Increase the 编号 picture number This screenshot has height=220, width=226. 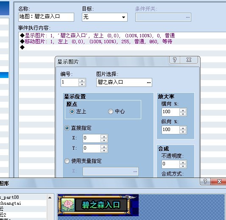point(82,81)
